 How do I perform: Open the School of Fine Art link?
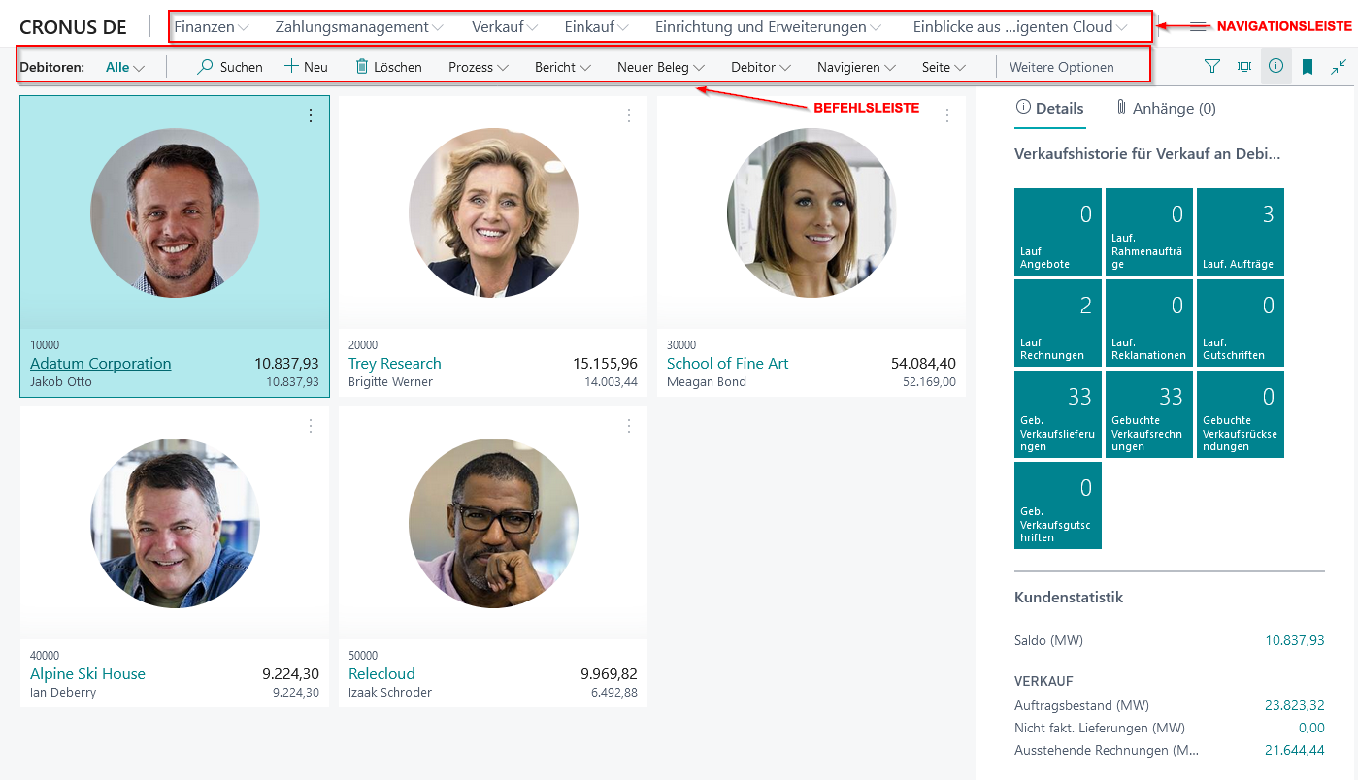728,364
